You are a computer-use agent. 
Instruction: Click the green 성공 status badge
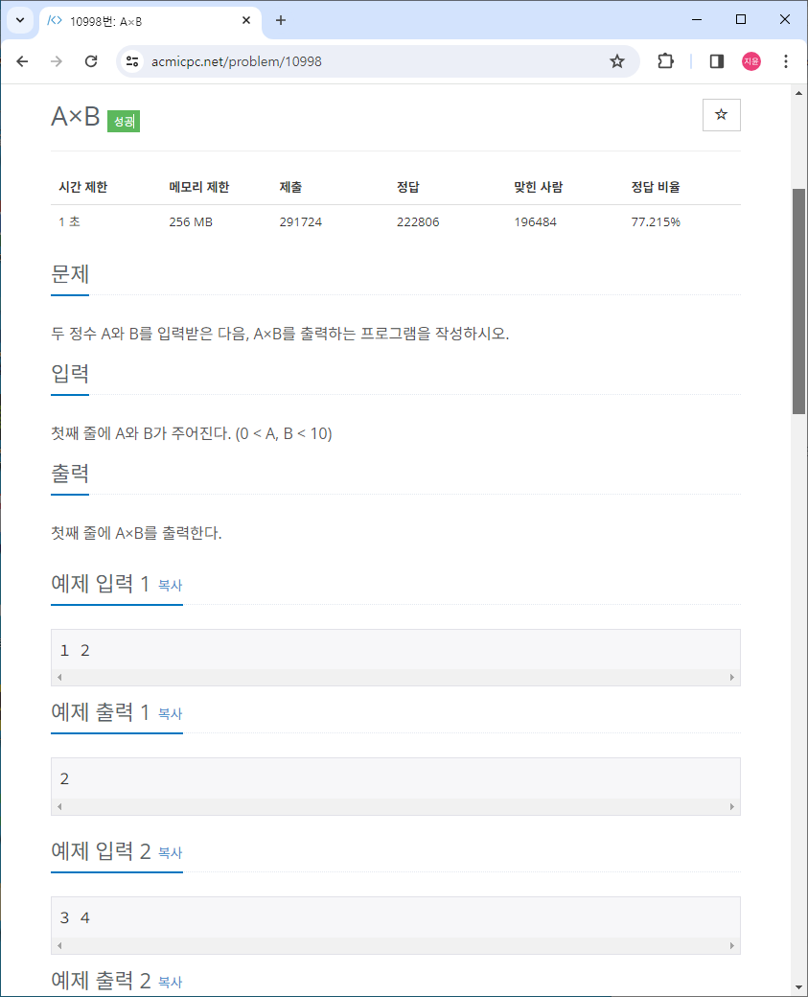123,122
